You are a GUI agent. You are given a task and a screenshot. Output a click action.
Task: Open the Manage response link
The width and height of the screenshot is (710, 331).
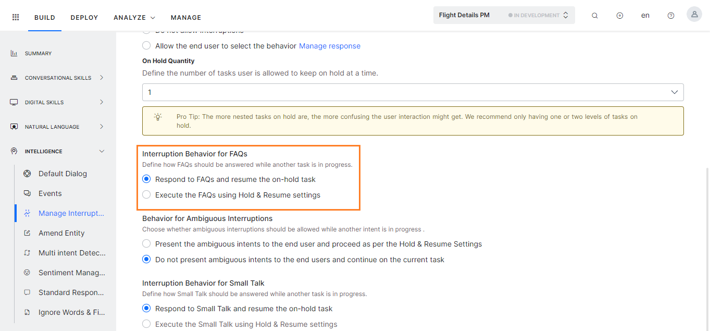point(330,46)
